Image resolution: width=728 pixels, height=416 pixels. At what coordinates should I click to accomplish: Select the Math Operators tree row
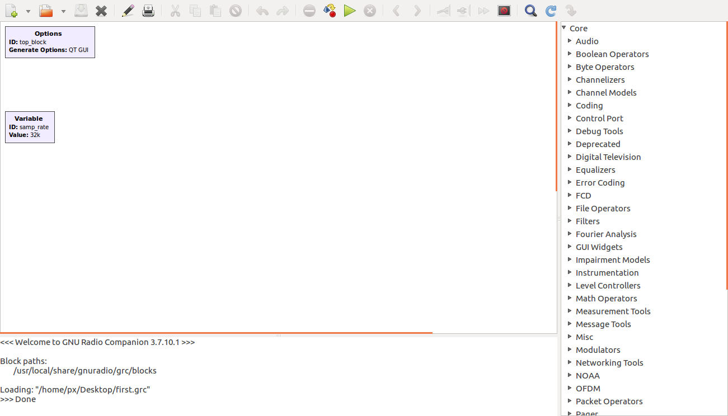click(x=643, y=299)
